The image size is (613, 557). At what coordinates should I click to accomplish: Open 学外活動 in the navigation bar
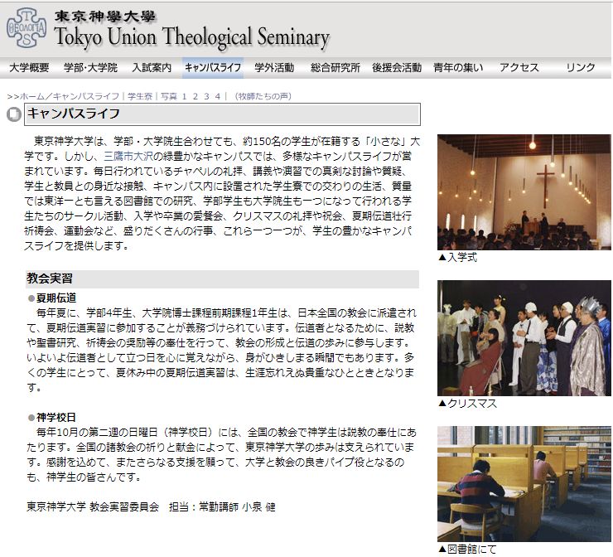click(274, 68)
